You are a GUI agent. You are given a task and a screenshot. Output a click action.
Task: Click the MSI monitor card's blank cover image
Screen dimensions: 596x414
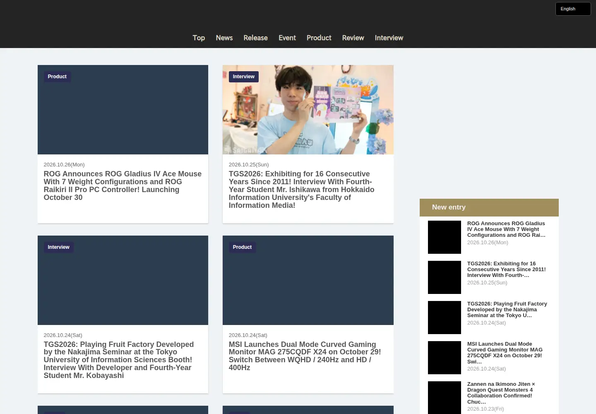(x=308, y=280)
